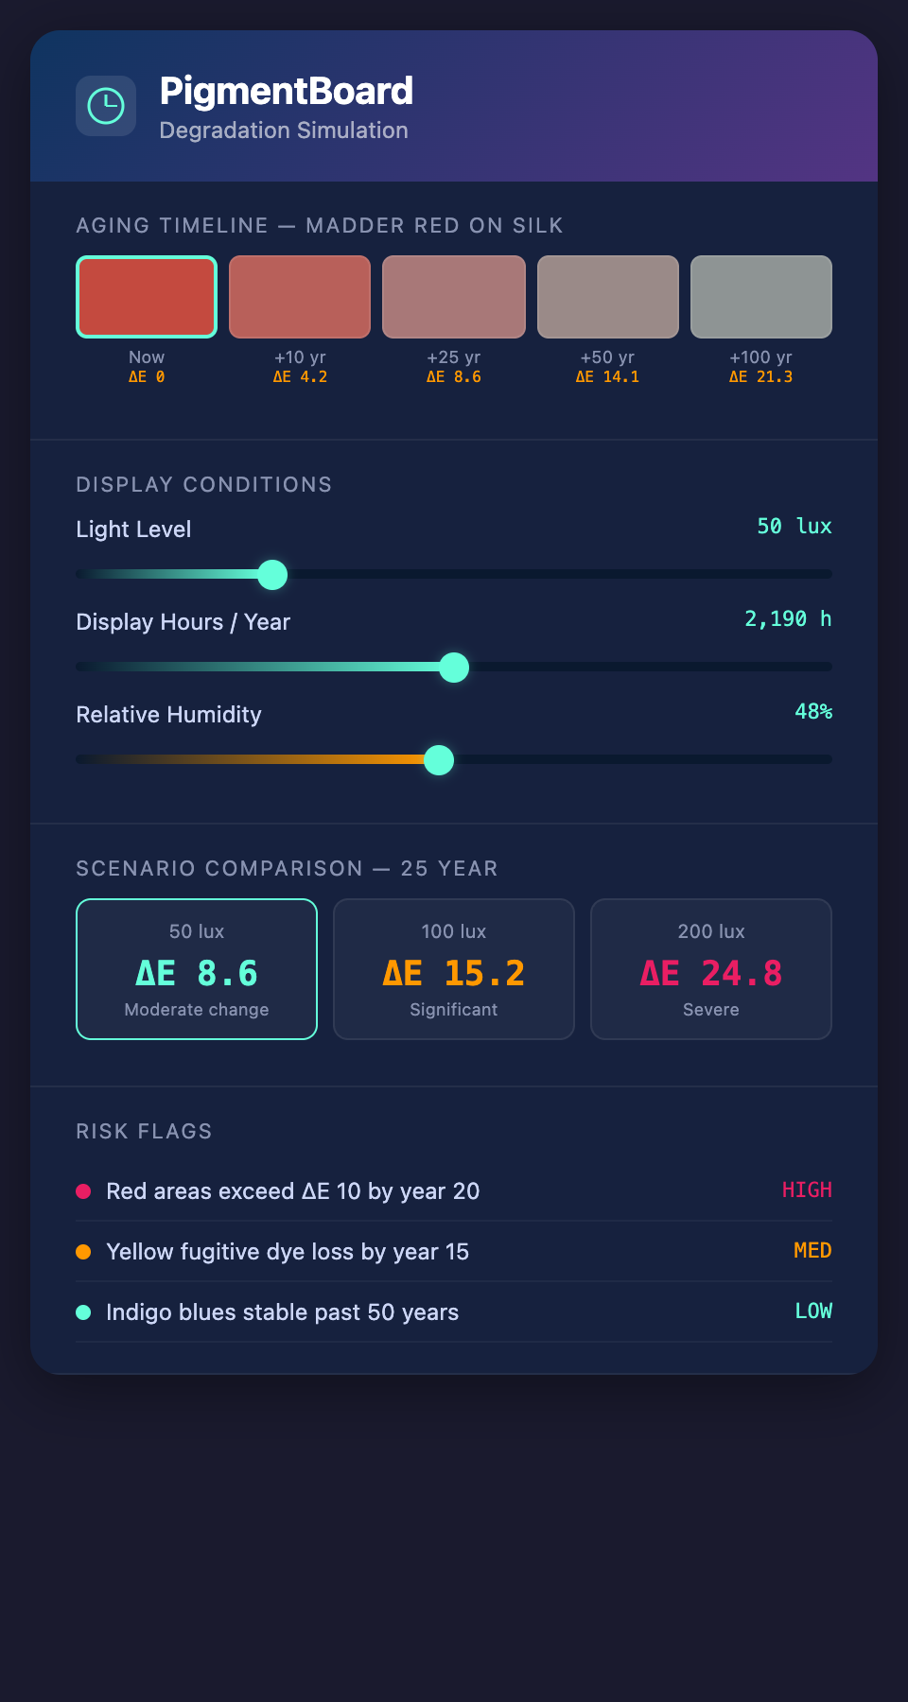908x1702 pixels.
Task: Click the PigmentBoard clock logo icon
Action: 106,106
